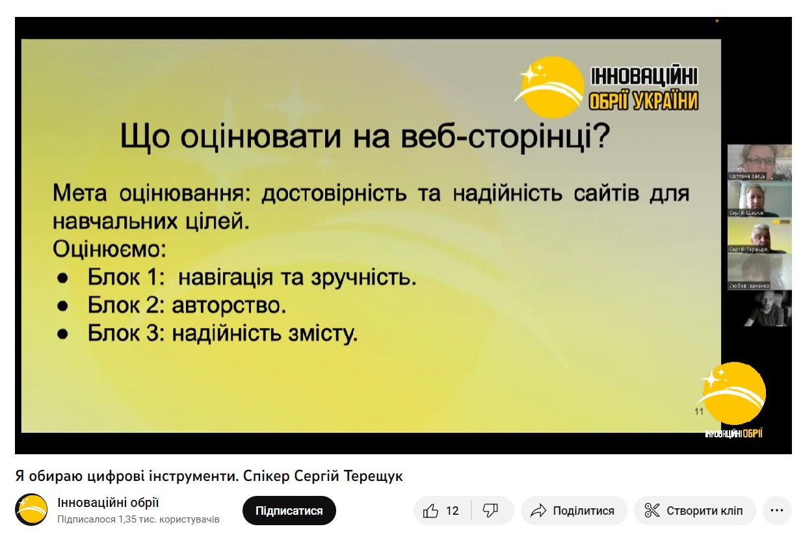Subscribe with the Підписатися button
This screenshot has width=803, height=533.
[289, 511]
